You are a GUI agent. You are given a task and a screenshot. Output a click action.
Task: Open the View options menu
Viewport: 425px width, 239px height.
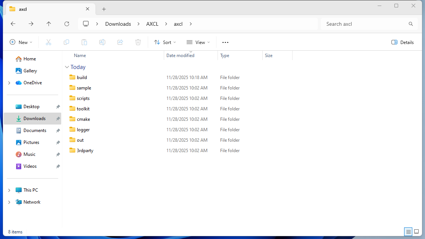pos(198,43)
